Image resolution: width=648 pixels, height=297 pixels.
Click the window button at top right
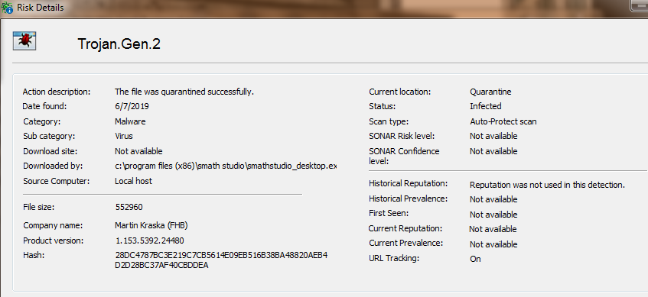[x=639, y=5]
